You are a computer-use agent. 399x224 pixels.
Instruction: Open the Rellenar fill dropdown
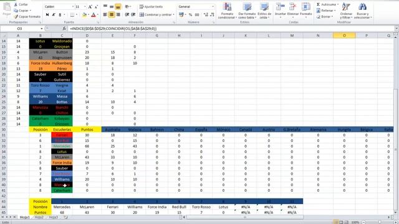[x=326, y=11]
